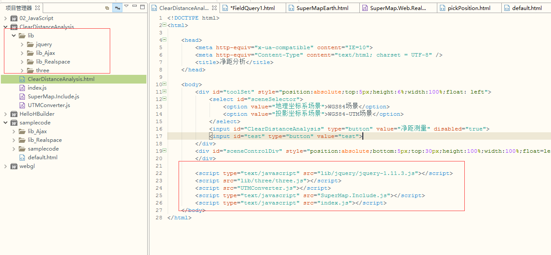Click line number 28 in the gutter
Viewport: 551px width, 255px height.
[159, 218]
